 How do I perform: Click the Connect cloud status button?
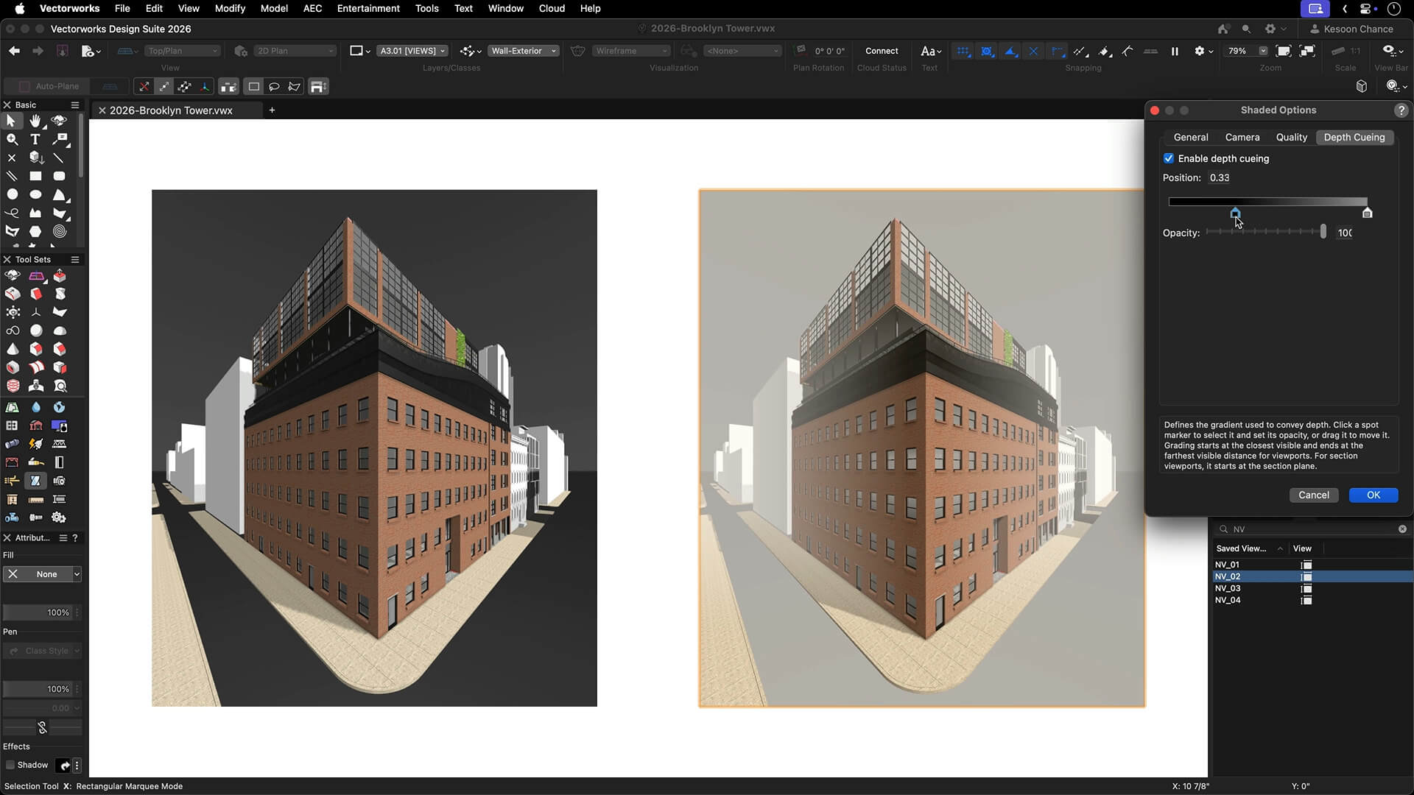click(x=881, y=51)
